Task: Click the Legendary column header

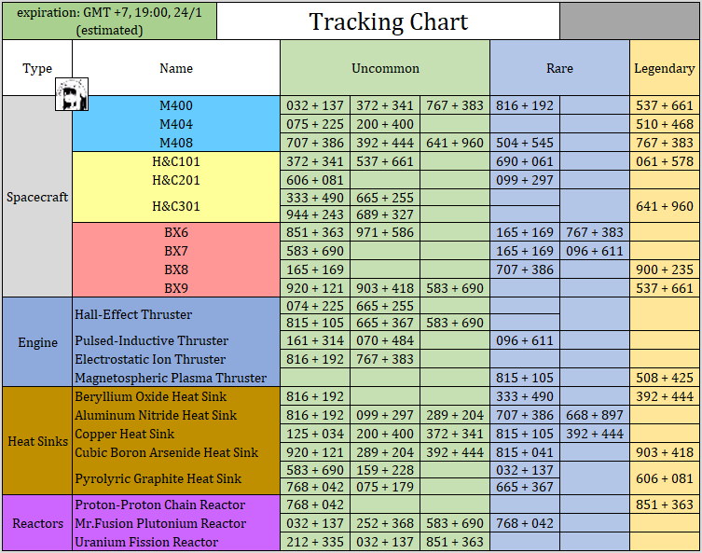Action: tap(664, 68)
